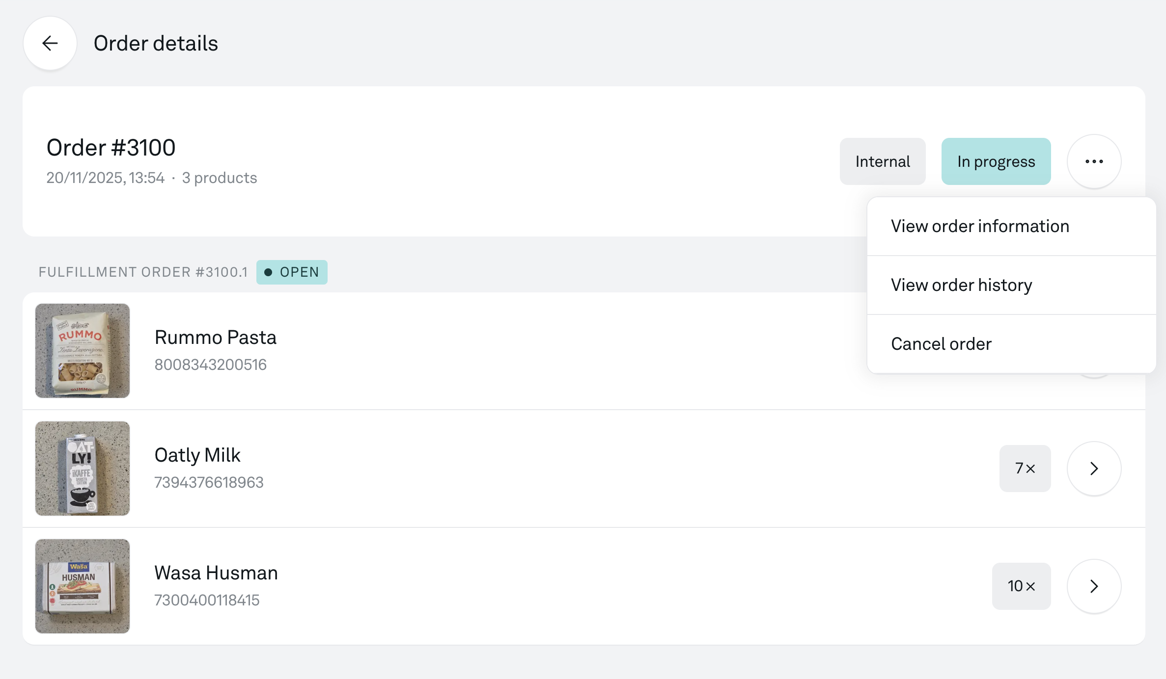Screen dimensions: 1166x679
Task: Open Oatly Milk details chevron
Action: 1094,469
